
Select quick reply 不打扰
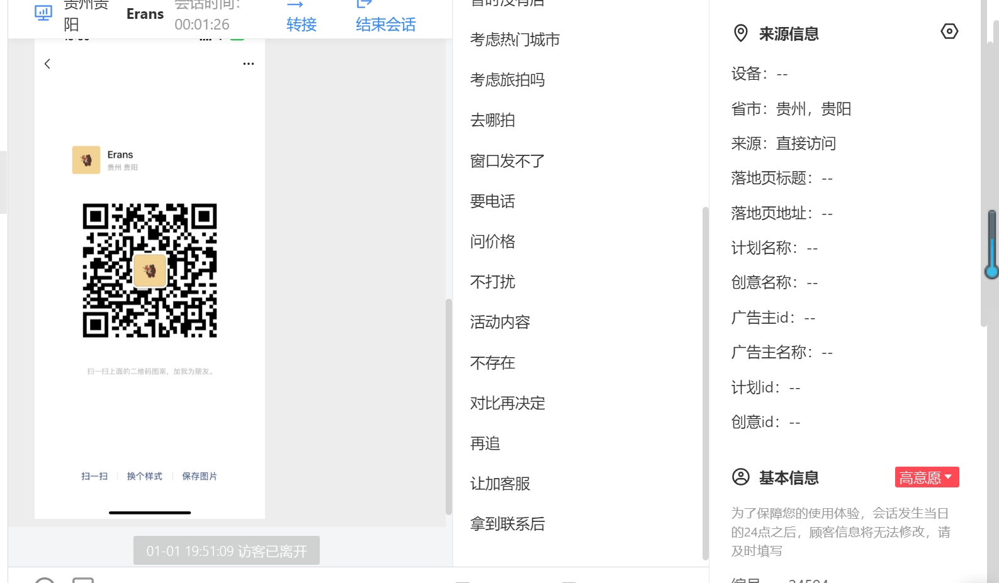click(x=492, y=282)
